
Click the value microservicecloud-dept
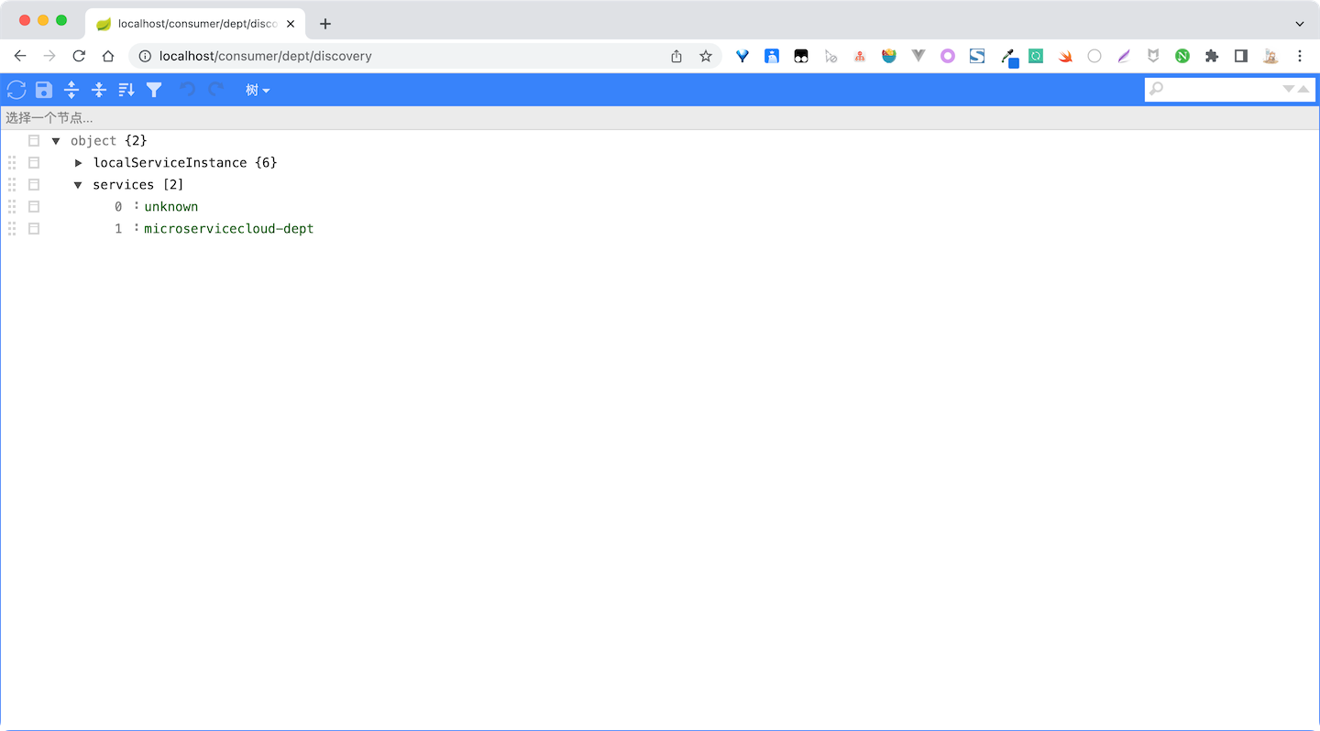tap(229, 229)
